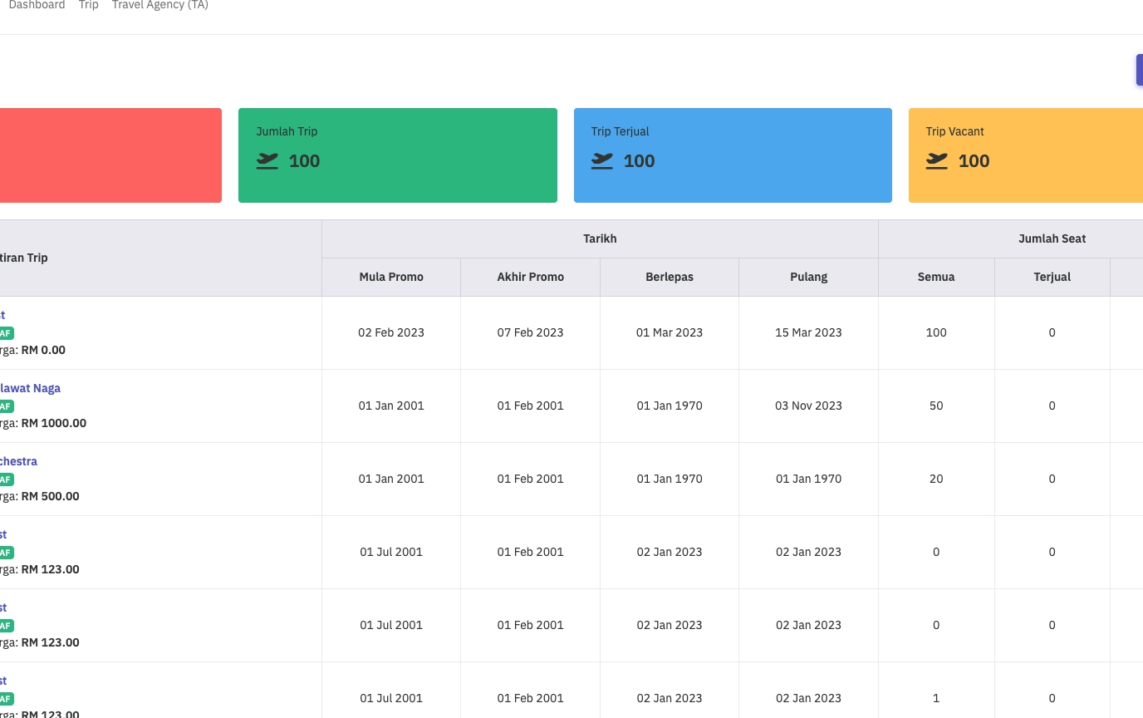
Task: Click the Berlepas column header
Action: 670,277
